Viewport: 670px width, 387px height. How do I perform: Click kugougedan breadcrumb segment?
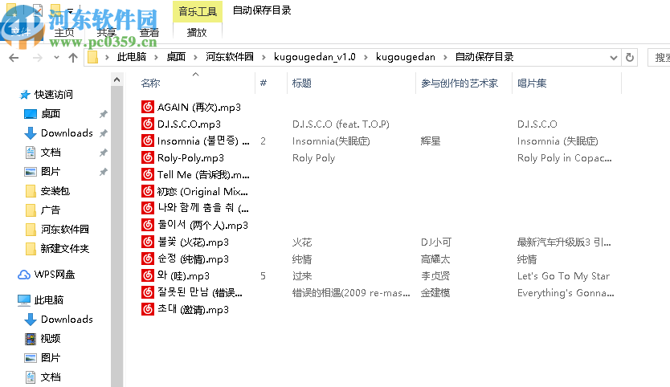coord(406,57)
